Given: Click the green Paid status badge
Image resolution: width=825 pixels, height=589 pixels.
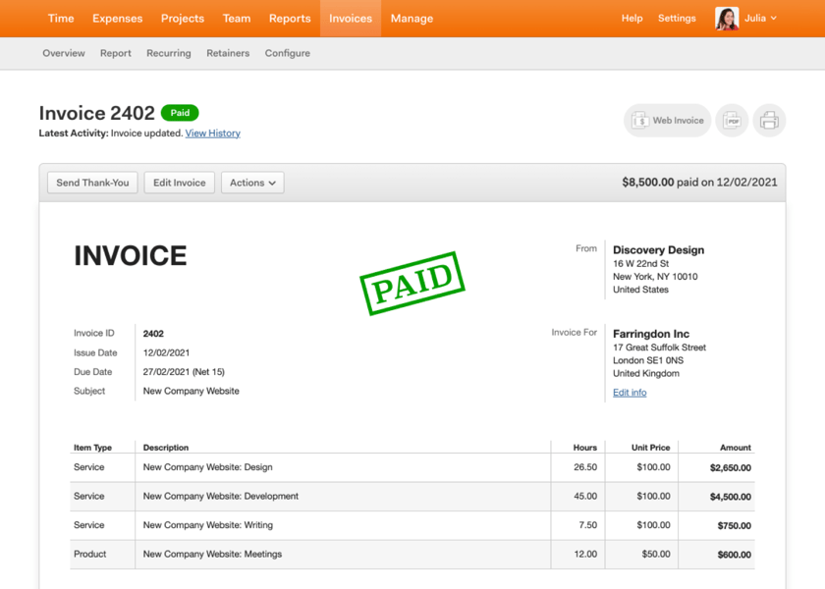Looking at the screenshot, I should point(180,113).
